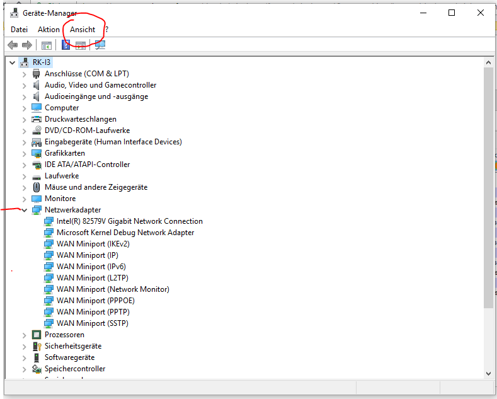The image size is (497, 399).
Task: Select WAN Miniport (SSTP)
Action: (x=92, y=323)
